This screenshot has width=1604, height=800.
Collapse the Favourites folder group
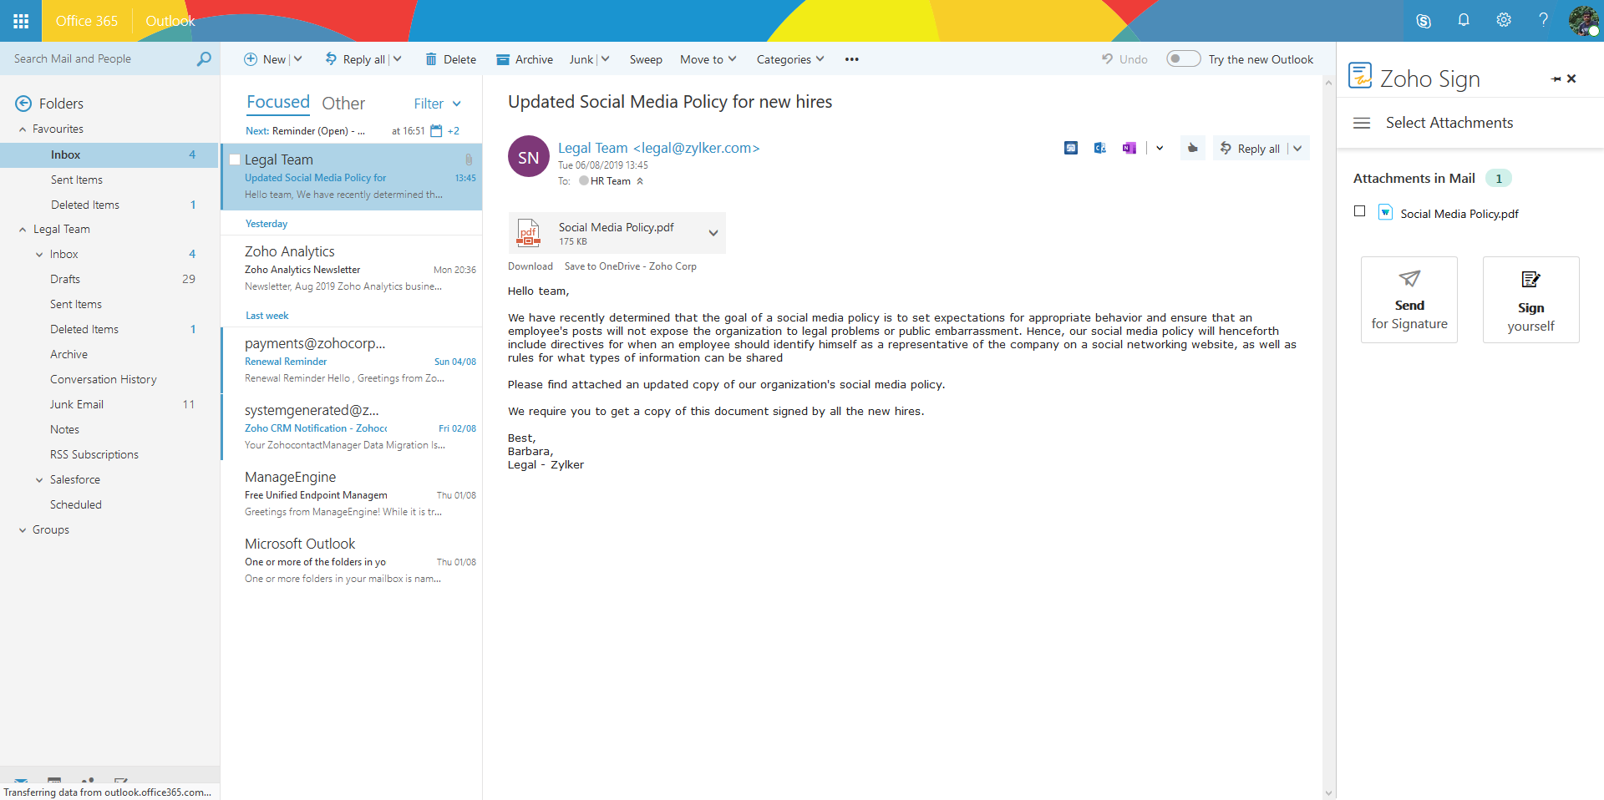tap(23, 129)
